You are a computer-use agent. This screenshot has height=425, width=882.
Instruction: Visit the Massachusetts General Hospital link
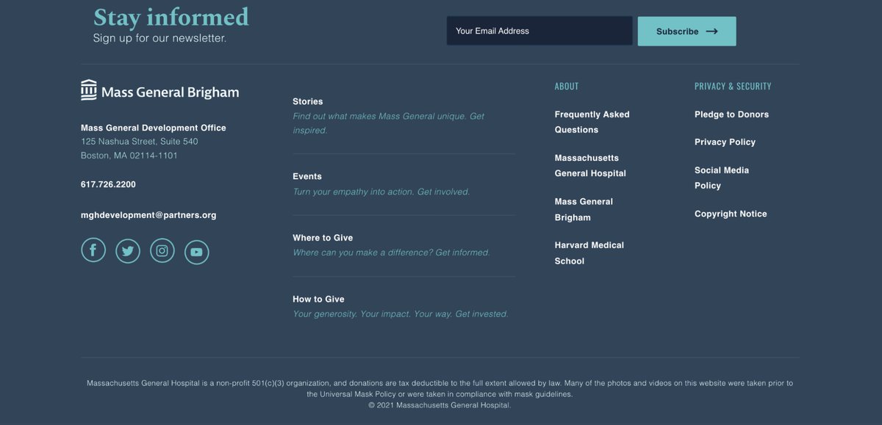(x=590, y=166)
